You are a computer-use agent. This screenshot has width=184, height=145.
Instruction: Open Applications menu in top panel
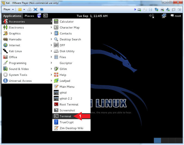(12, 16)
